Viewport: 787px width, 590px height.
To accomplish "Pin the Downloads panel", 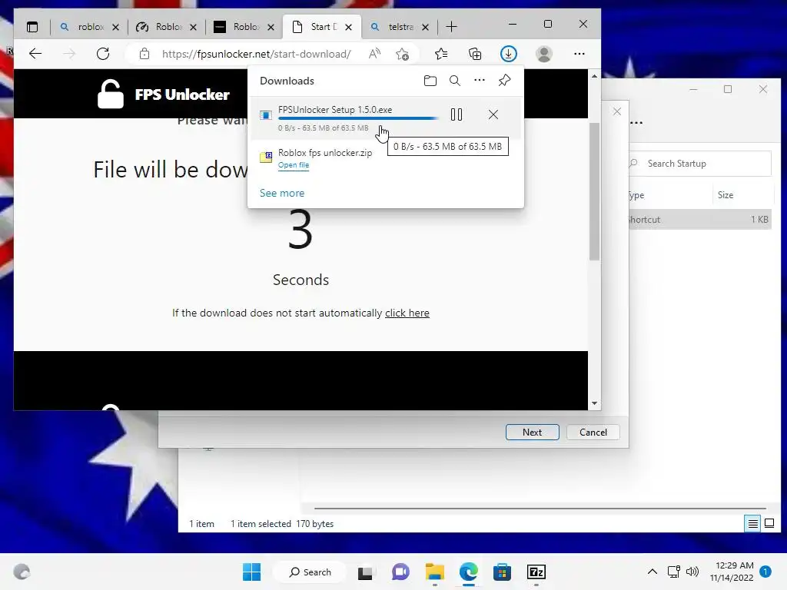I will tap(504, 80).
